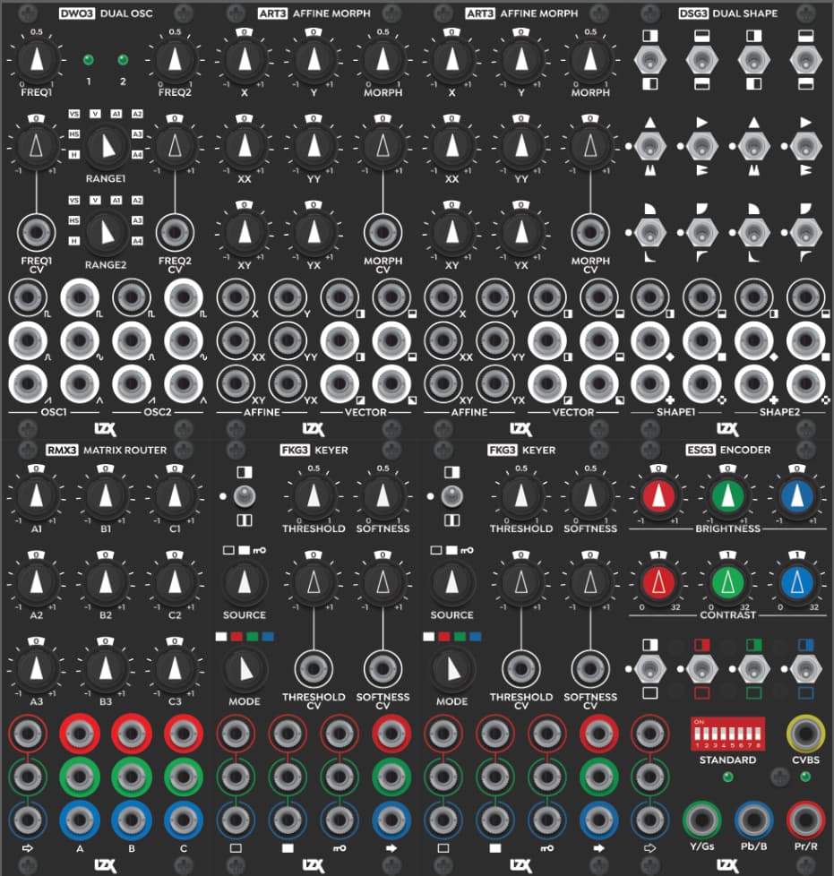Adjust the green CONTRAST knob on Encoder

(x=728, y=582)
